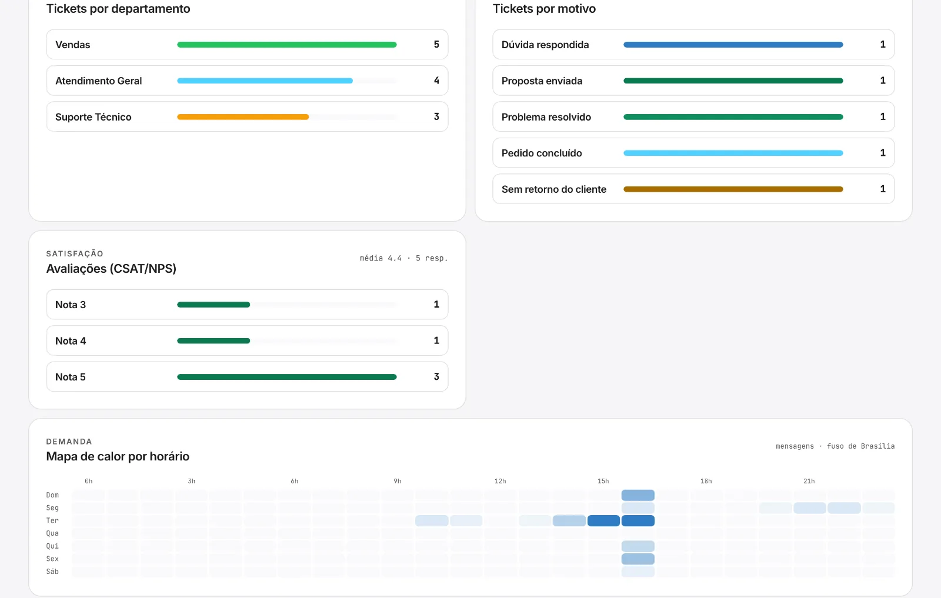Click the 12h hour label in heatmap

click(x=500, y=481)
